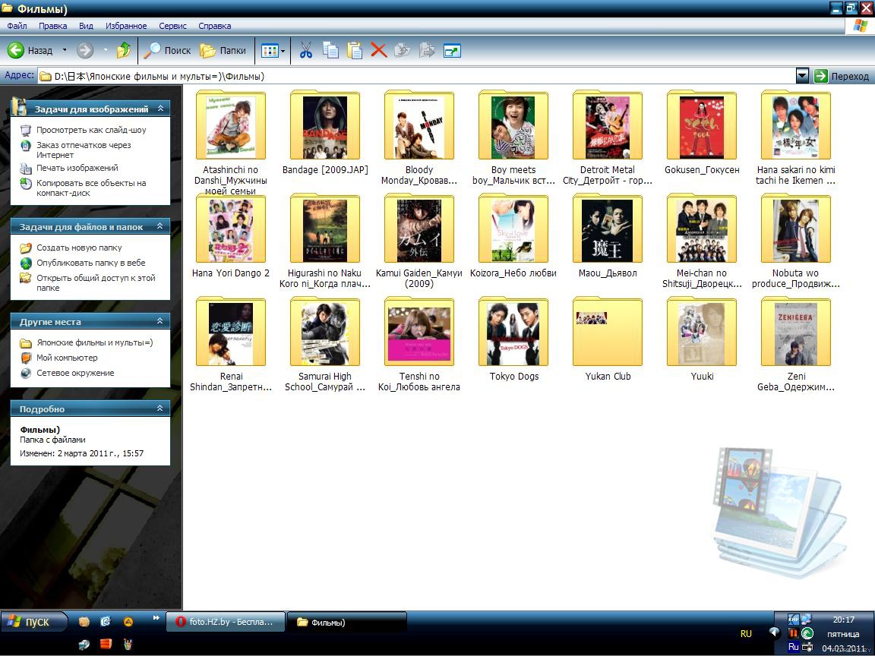Click the Forward arrow icon
Image resolution: width=875 pixels, height=656 pixels.
tap(85, 51)
